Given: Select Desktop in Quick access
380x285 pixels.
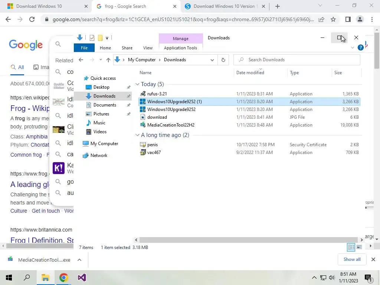Looking at the screenshot, I should (101, 87).
